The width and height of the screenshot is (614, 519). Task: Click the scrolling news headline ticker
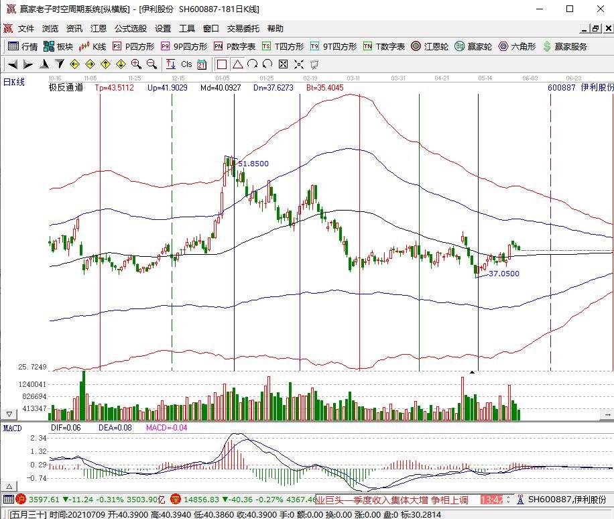[392, 500]
